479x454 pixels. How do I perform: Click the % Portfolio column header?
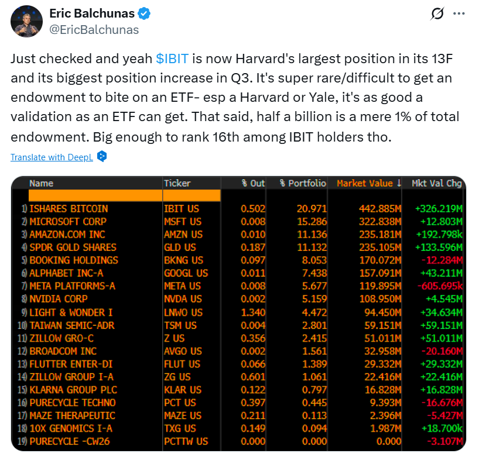[303, 183]
